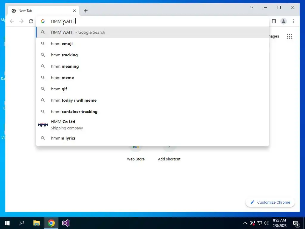Open File Explorer from the taskbar
Image resolution: width=305 pixels, height=229 pixels.
point(36,223)
